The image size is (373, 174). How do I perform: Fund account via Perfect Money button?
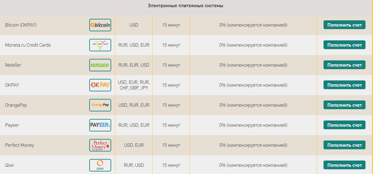(x=344, y=145)
